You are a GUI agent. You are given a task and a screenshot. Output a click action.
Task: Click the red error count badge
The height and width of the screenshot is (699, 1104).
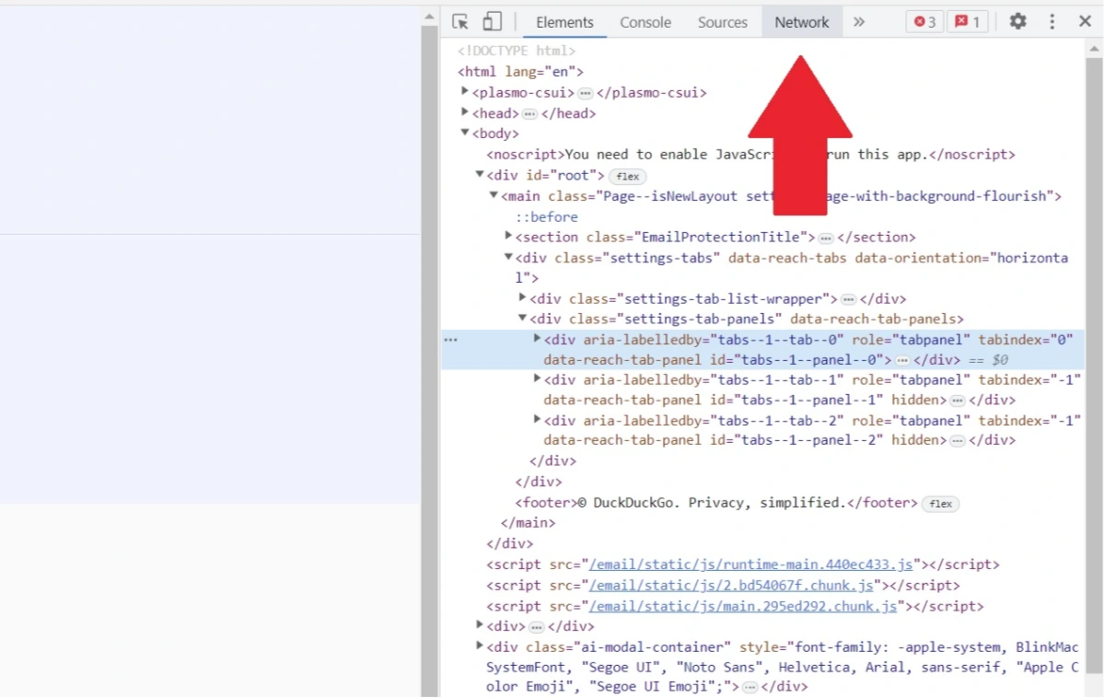(924, 22)
